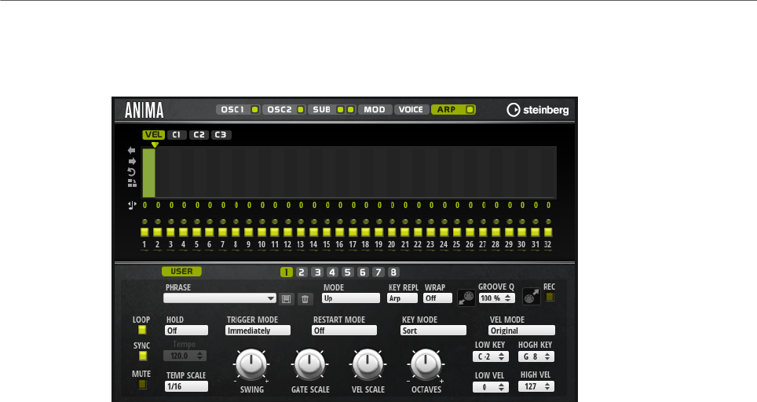Open the MODE dropdown showing Up
This screenshot has height=402, width=757.
pos(351,298)
